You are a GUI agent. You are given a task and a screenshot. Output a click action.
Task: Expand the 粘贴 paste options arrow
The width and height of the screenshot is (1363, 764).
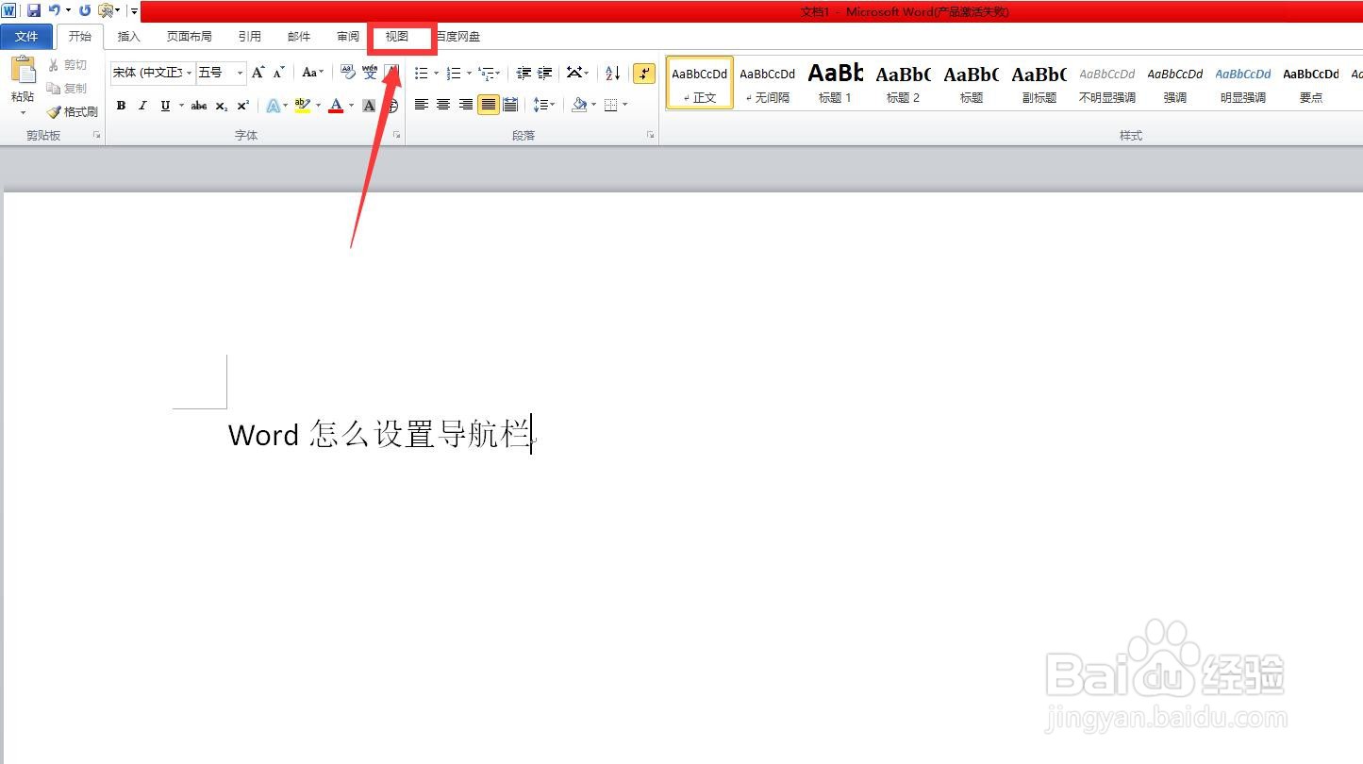(x=23, y=112)
